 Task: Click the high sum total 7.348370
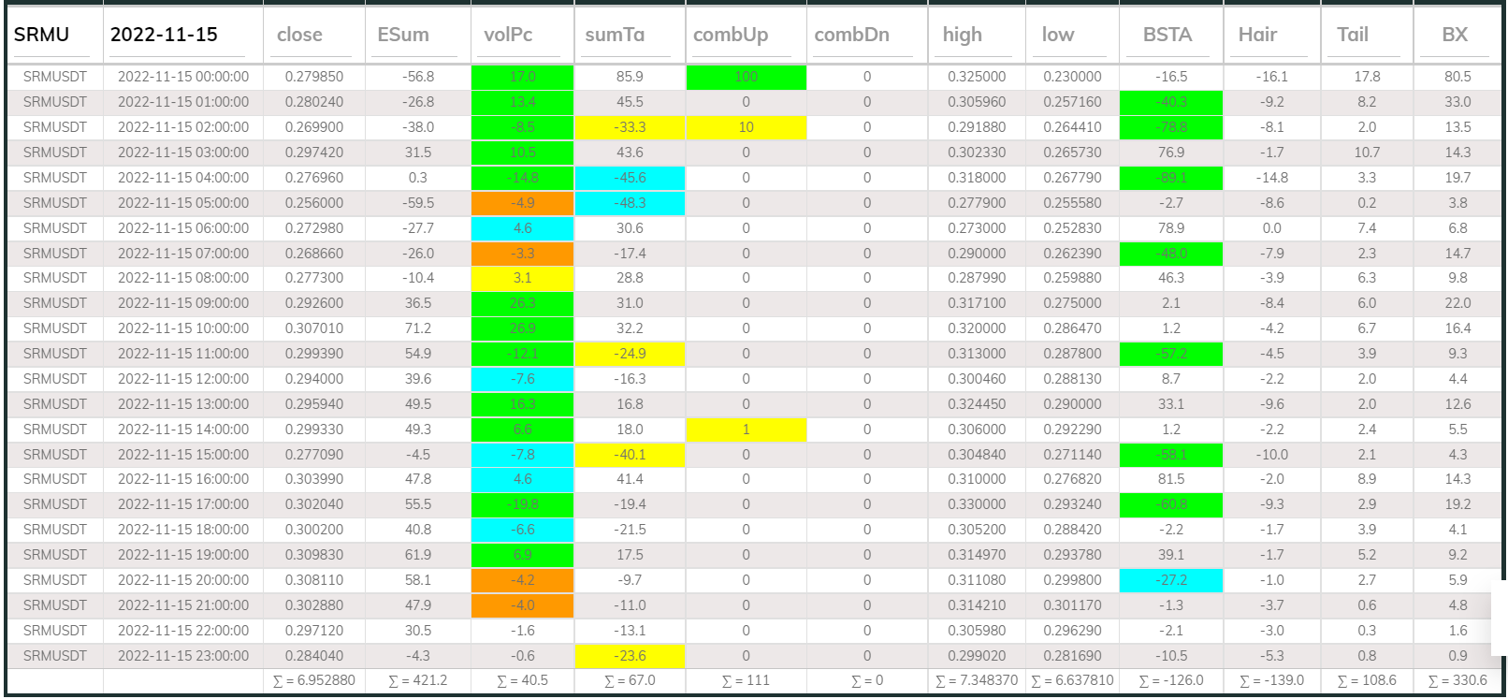point(977,680)
